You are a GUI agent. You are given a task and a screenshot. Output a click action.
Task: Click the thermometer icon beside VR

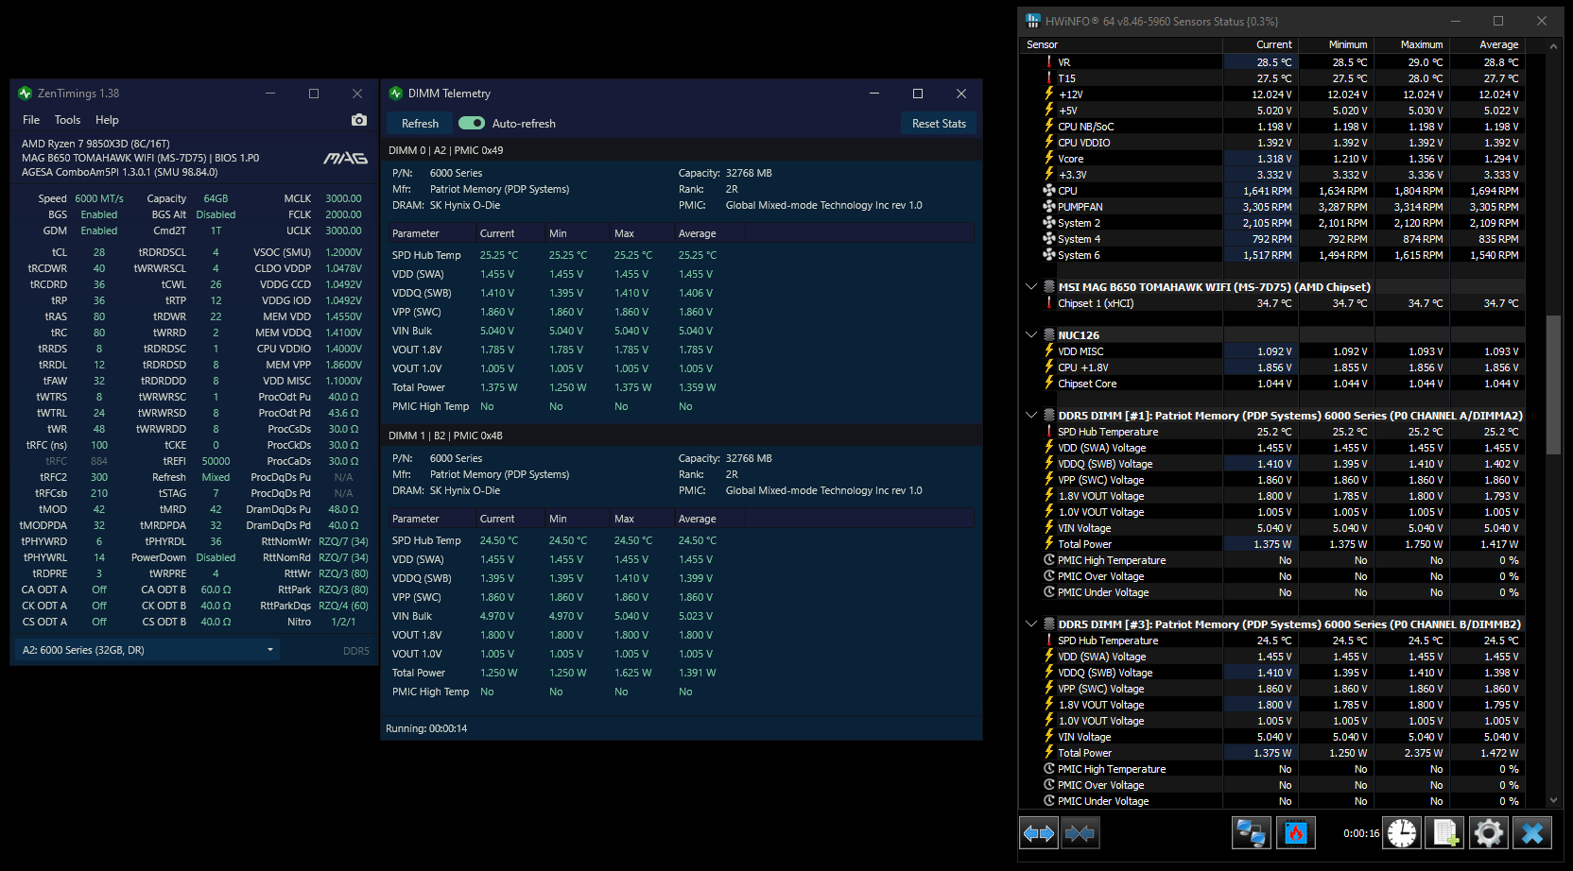1049,62
